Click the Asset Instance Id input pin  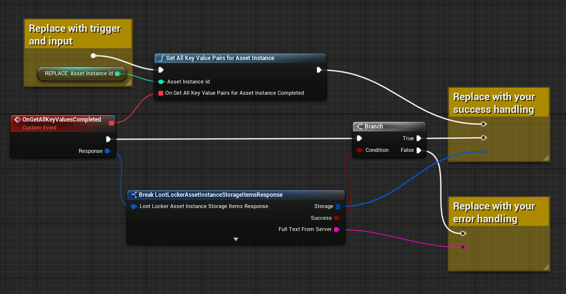point(161,82)
